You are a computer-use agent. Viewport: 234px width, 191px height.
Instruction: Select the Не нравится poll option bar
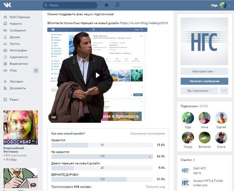click(102, 156)
